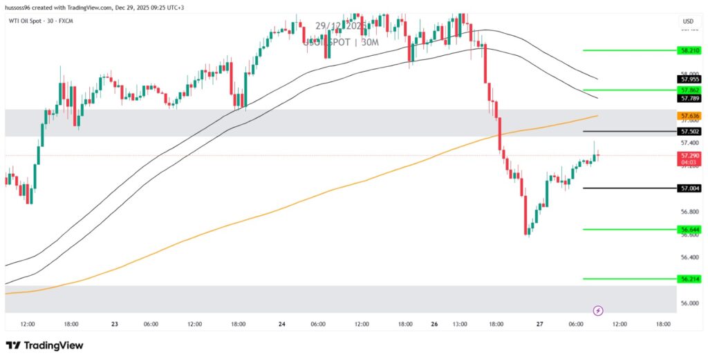Select the green 57.862 price label
This screenshot has height=360, width=708.
[690, 90]
